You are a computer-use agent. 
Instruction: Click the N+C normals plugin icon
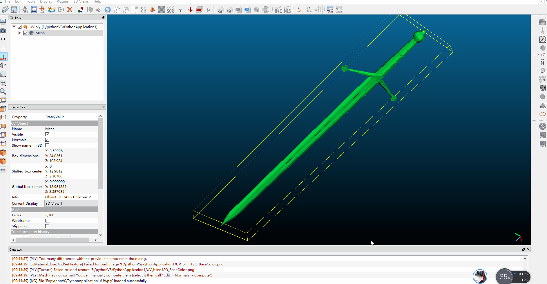click(x=278, y=10)
